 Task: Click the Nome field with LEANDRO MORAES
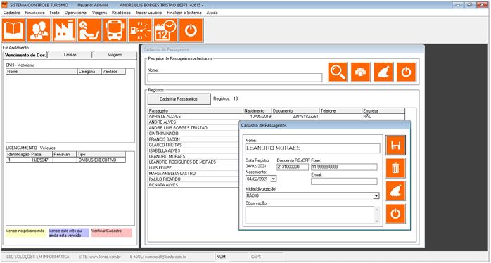pyautogui.click(x=312, y=148)
